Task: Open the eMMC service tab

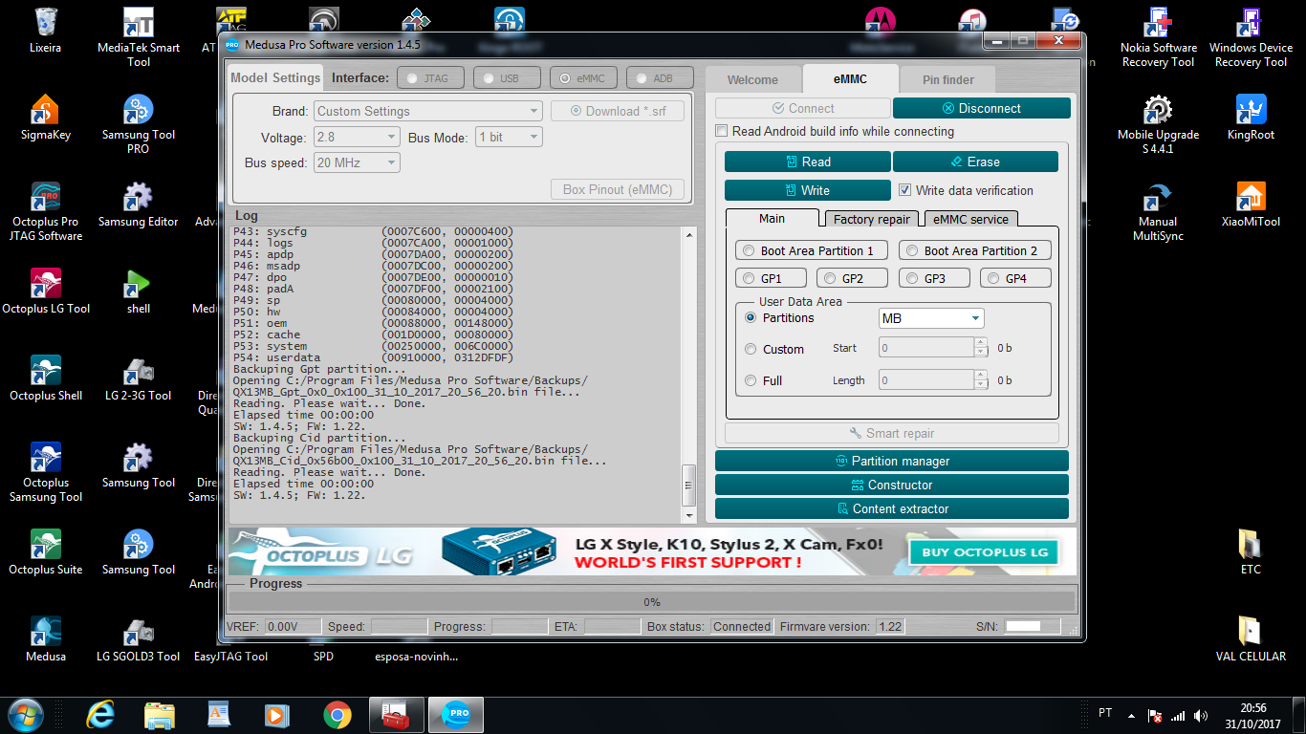Action: pyautogui.click(x=970, y=220)
